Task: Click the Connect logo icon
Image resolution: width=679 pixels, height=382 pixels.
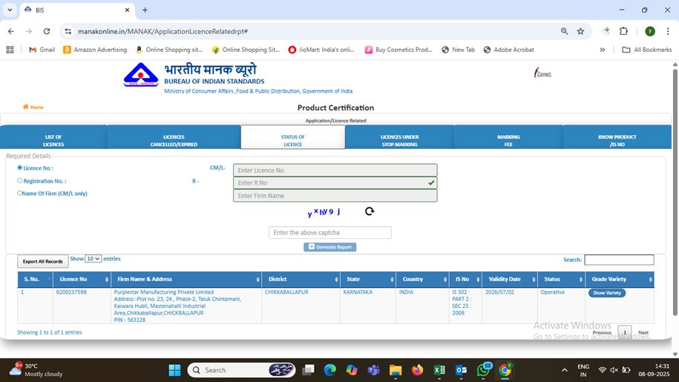Action: click(x=542, y=73)
